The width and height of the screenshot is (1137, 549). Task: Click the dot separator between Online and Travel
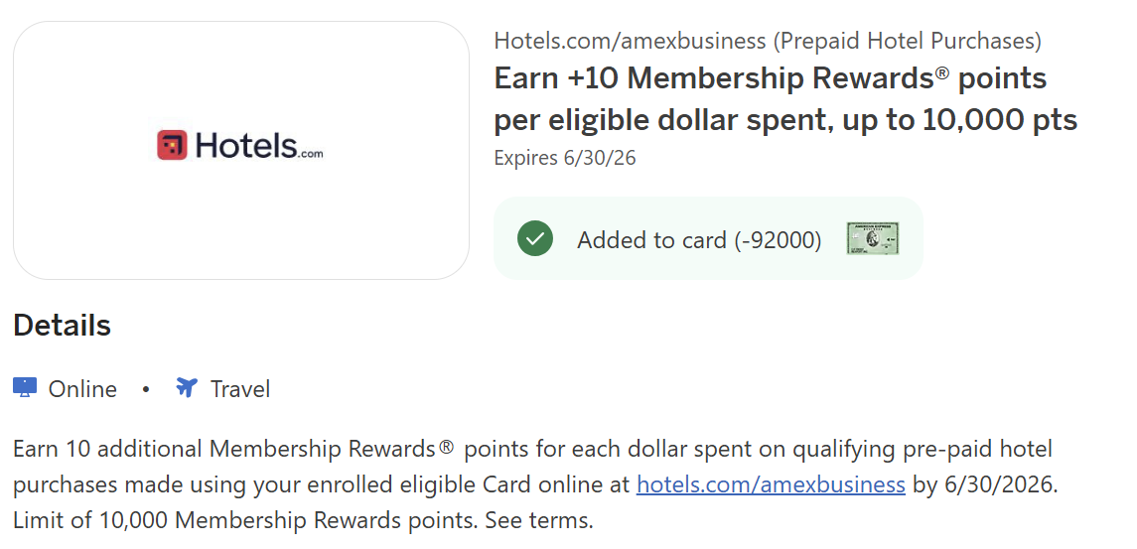(x=146, y=389)
